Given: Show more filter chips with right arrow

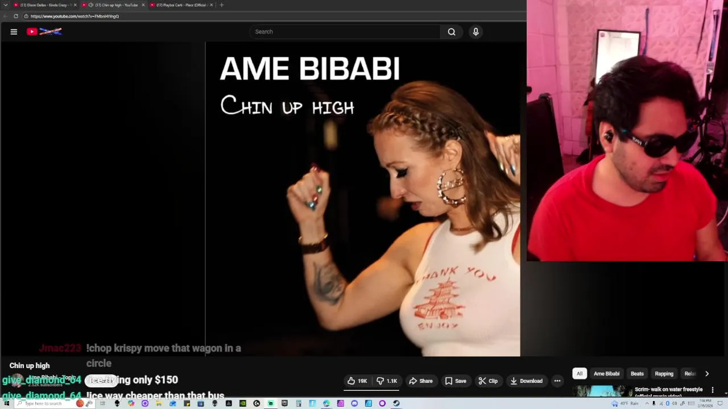Looking at the screenshot, I should click(707, 374).
